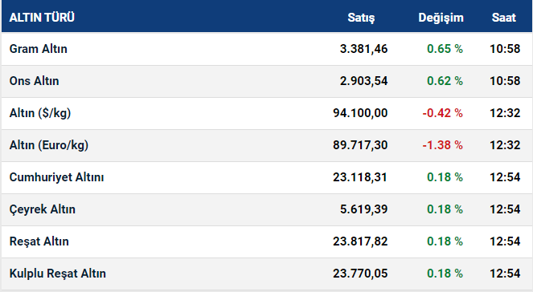
Task: Select the Altın ($/kg) entry
Action: pos(40,113)
